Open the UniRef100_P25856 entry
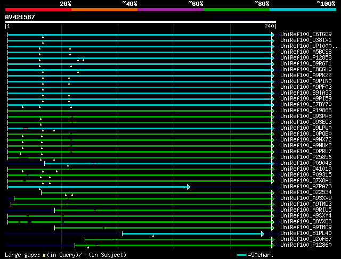Screen dimensions: 341x259 pos(306,157)
